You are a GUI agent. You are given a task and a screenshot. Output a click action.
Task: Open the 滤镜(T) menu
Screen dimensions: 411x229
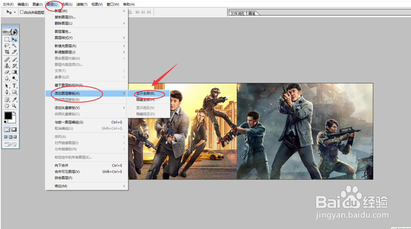[x=82, y=4]
